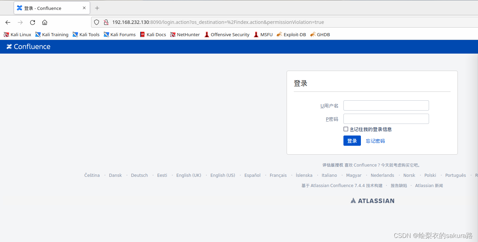
Task: Click the Atlassian 新闻 news link
Action: [429, 186]
